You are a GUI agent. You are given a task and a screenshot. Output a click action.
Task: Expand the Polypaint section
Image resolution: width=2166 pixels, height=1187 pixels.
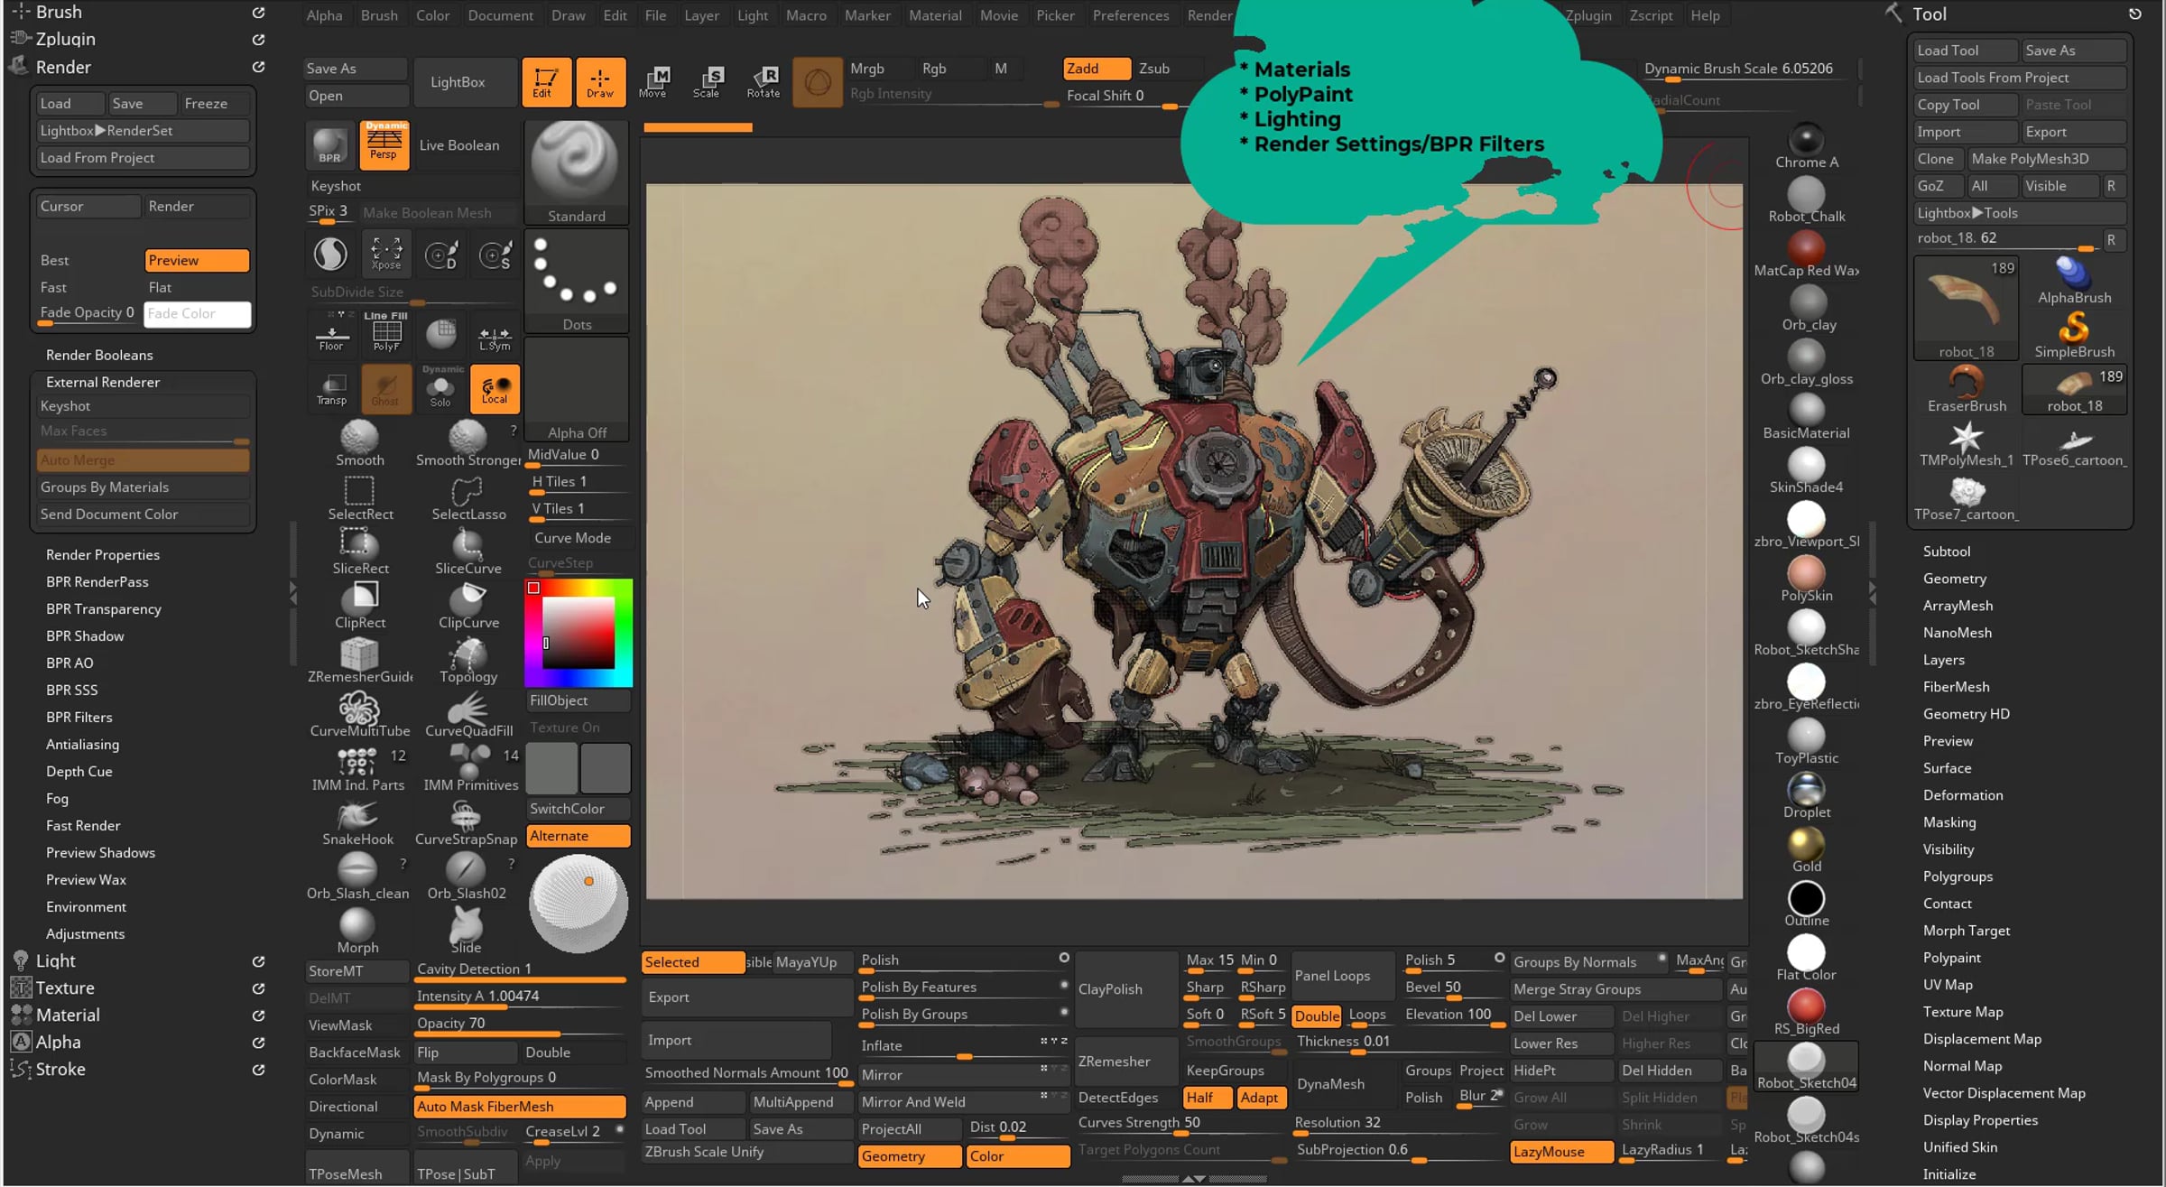(x=1952, y=958)
